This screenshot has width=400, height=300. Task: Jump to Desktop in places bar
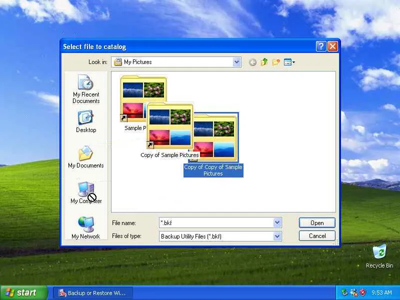coord(86,121)
